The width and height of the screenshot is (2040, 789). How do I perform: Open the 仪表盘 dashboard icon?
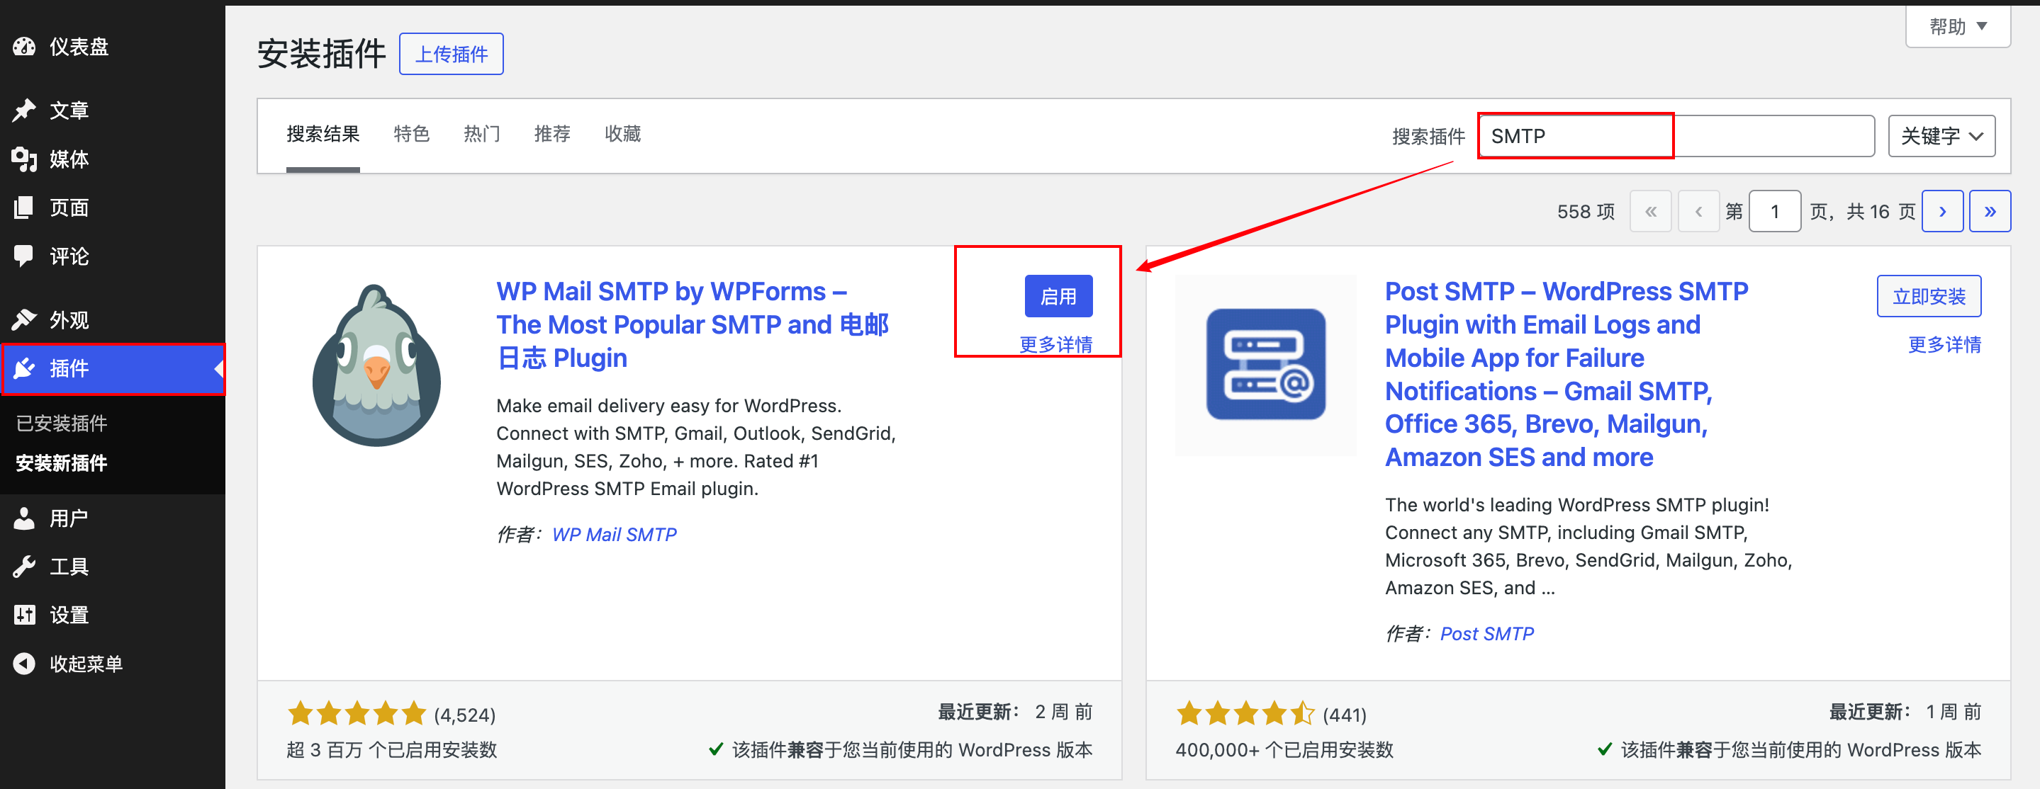(x=25, y=47)
